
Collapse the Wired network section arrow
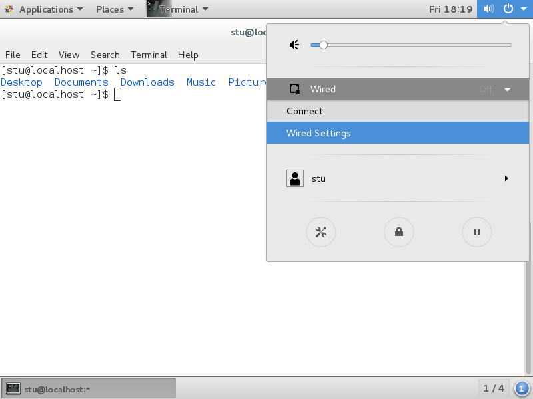(508, 90)
